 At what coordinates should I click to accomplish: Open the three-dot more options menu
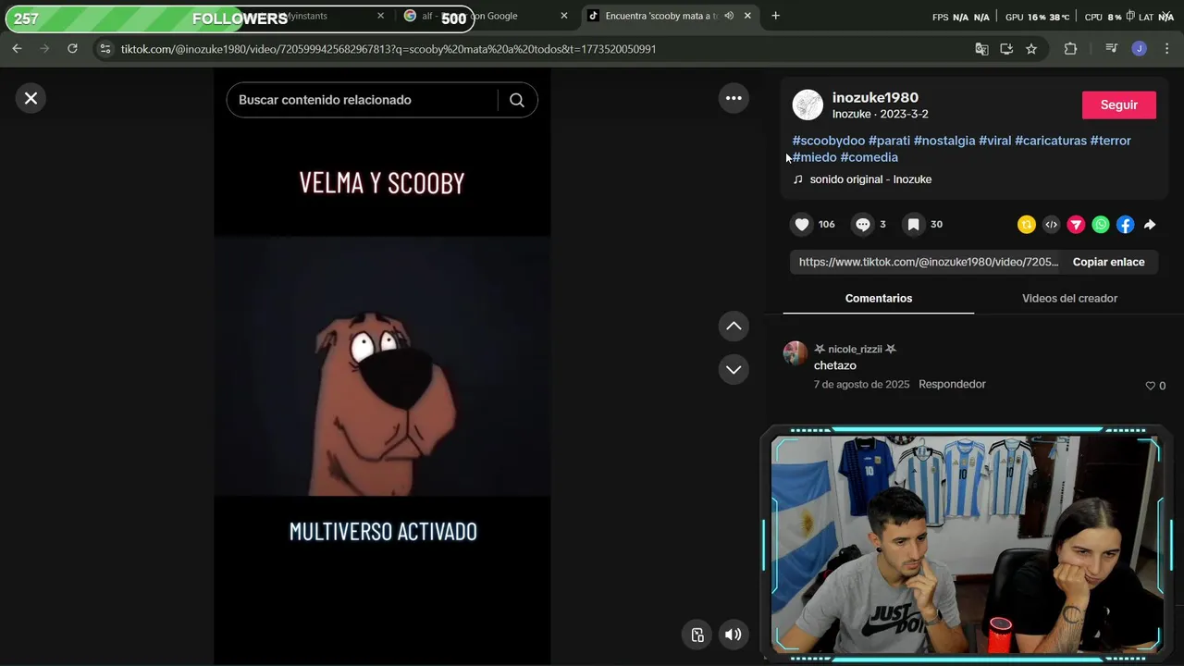point(734,98)
